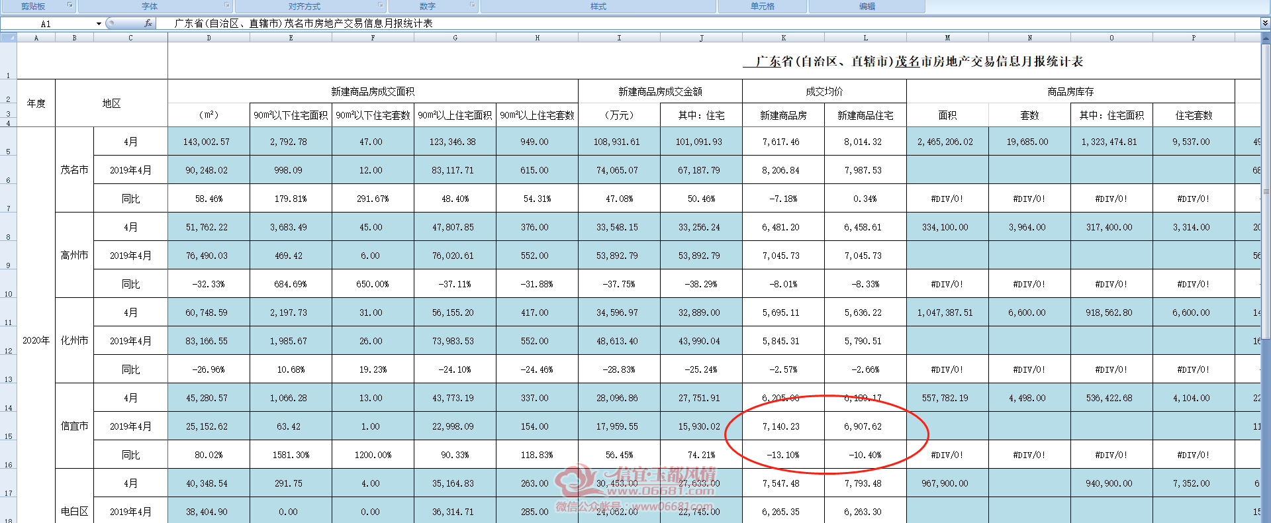Screen dimensions: 1271x523
Task: Select column D header
Action: 209,38
